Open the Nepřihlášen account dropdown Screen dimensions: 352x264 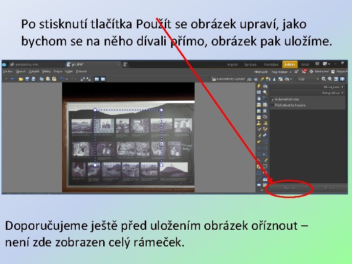pyautogui.click(x=281, y=72)
